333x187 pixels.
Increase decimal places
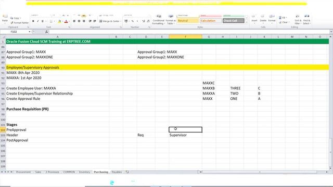coord(144,21)
